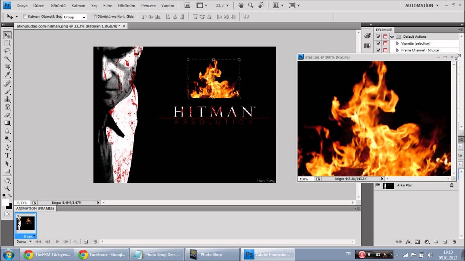Select the Horizontal Type tool

click(7, 156)
